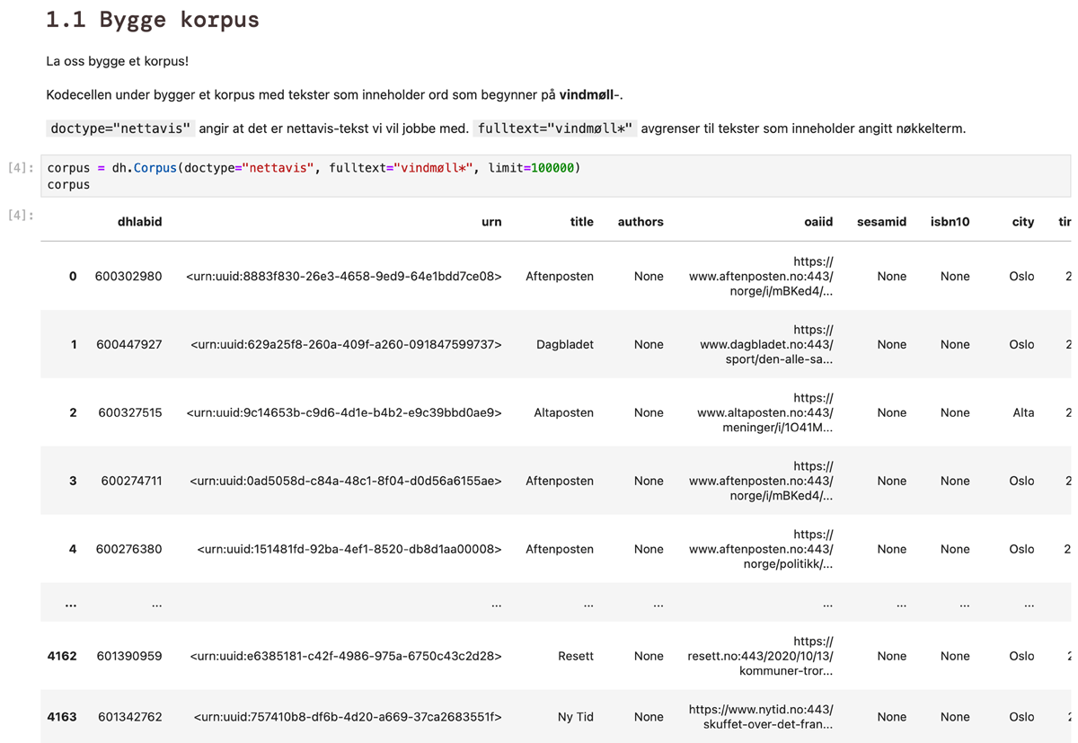Click the authors column header
The height and width of the screenshot is (743, 1078).
(641, 222)
